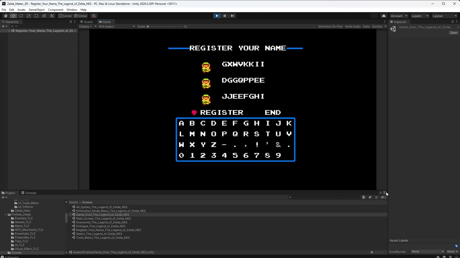Image resolution: width=460 pixels, height=258 pixels.
Task: Toggle Global handle rotation button
Action: [80, 16]
